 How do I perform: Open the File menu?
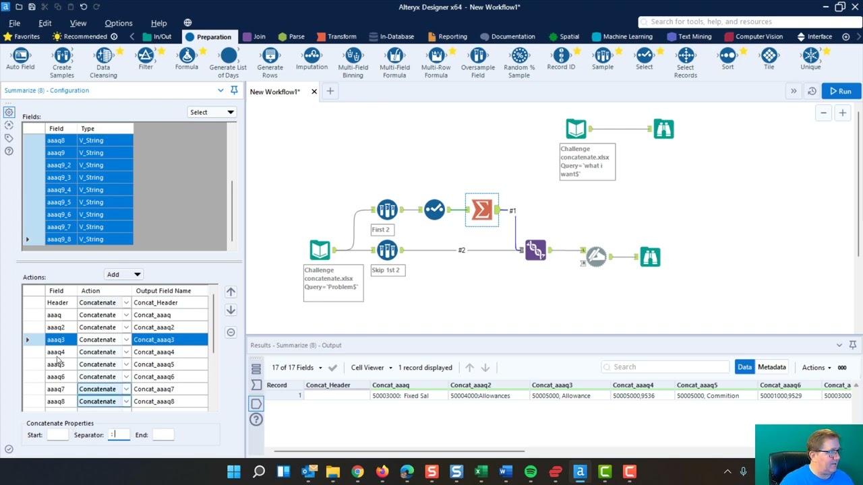pyautogui.click(x=14, y=23)
